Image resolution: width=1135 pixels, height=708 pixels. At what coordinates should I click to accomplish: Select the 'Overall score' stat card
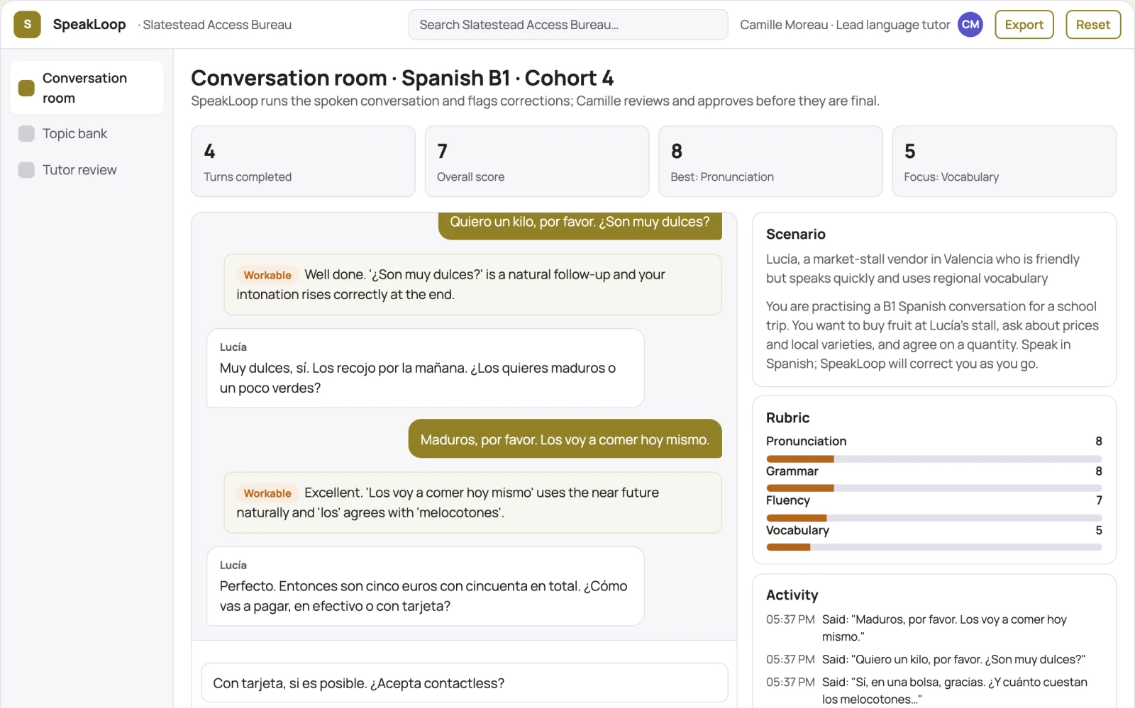click(537, 162)
